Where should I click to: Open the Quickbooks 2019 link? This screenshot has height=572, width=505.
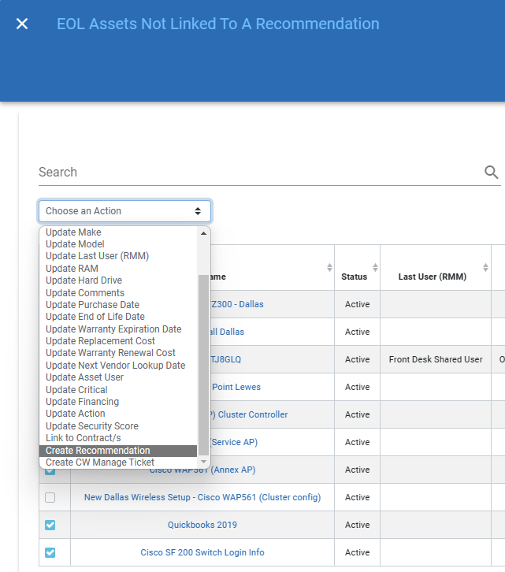click(202, 525)
